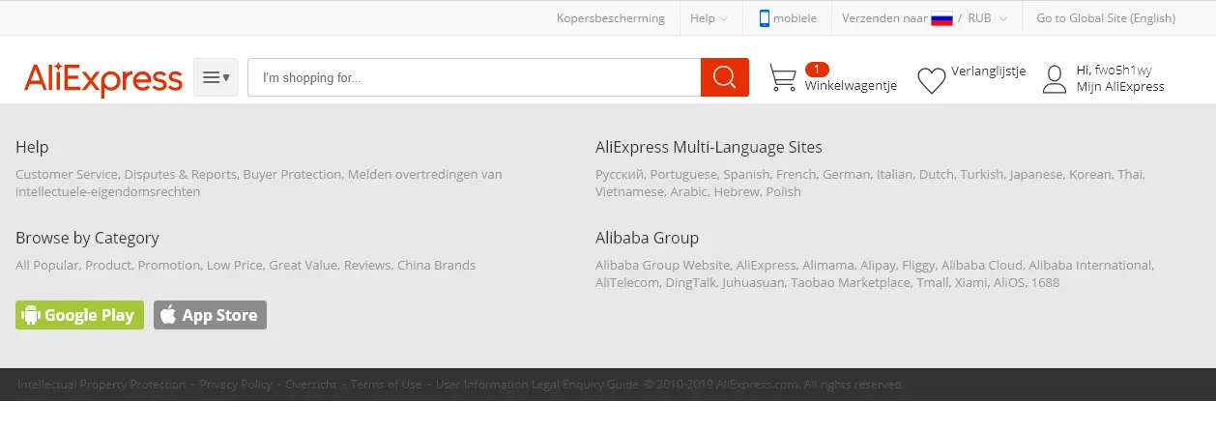Switch to Spanish language site
Viewport: 1216px width, 429px height.
click(x=746, y=174)
